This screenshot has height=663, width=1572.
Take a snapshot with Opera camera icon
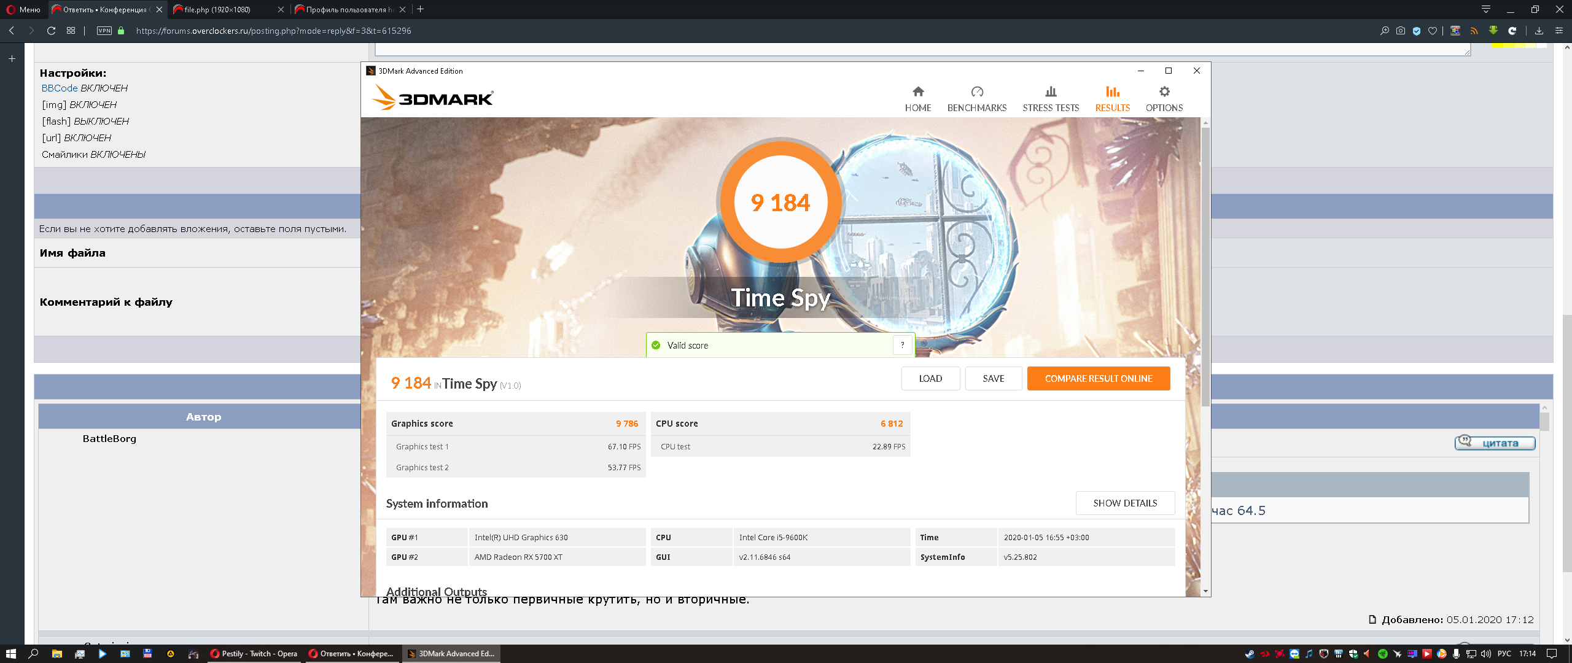point(1401,31)
